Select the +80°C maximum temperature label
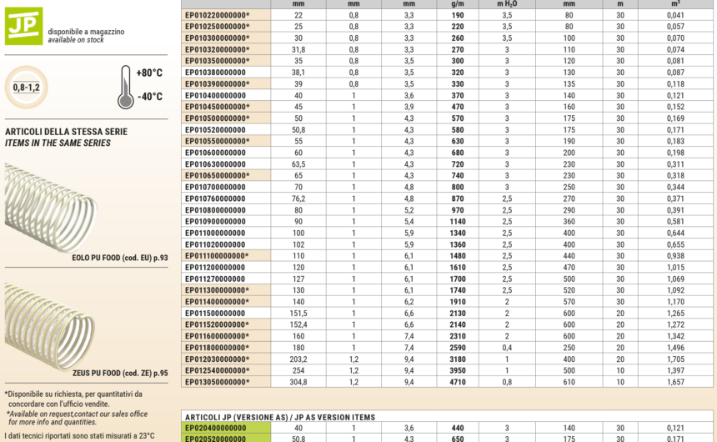The image size is (717, 442). click(150, 73)
